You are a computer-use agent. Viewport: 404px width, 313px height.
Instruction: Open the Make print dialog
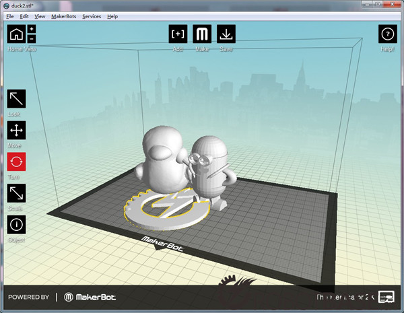[202, 34]
